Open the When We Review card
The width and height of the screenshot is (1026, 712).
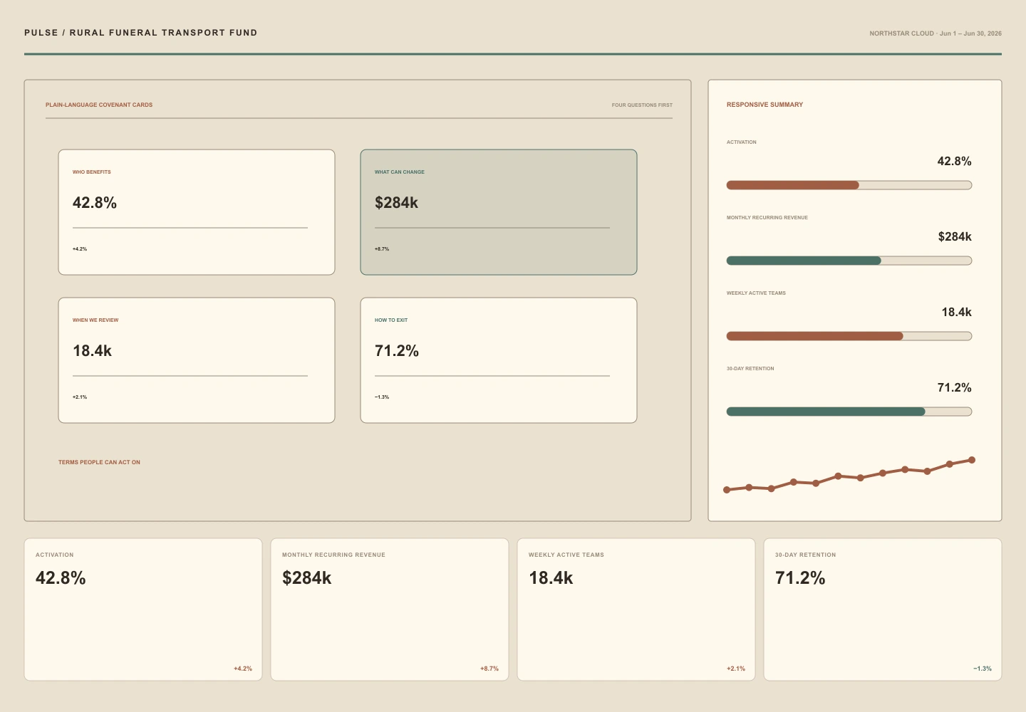(197, 360)
